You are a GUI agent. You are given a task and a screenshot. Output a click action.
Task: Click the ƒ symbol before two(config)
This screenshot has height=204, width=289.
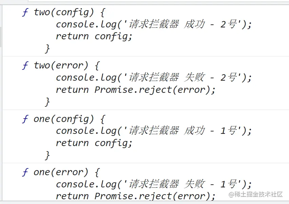point(25,13)
